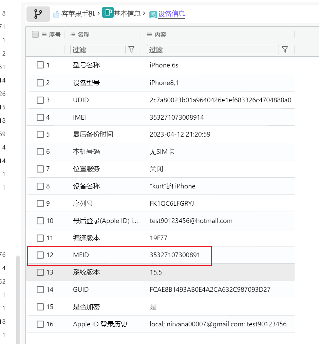Click the 名称 filter input field

tap(98, 49)
